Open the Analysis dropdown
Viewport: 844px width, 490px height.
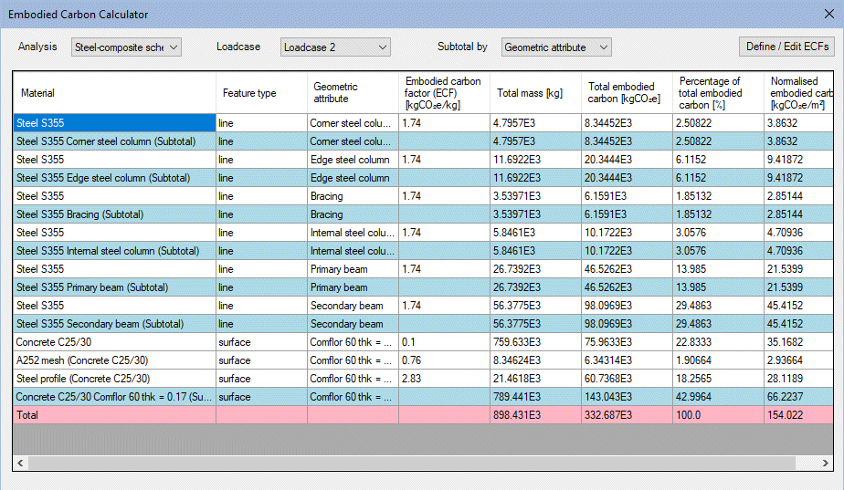126,47
